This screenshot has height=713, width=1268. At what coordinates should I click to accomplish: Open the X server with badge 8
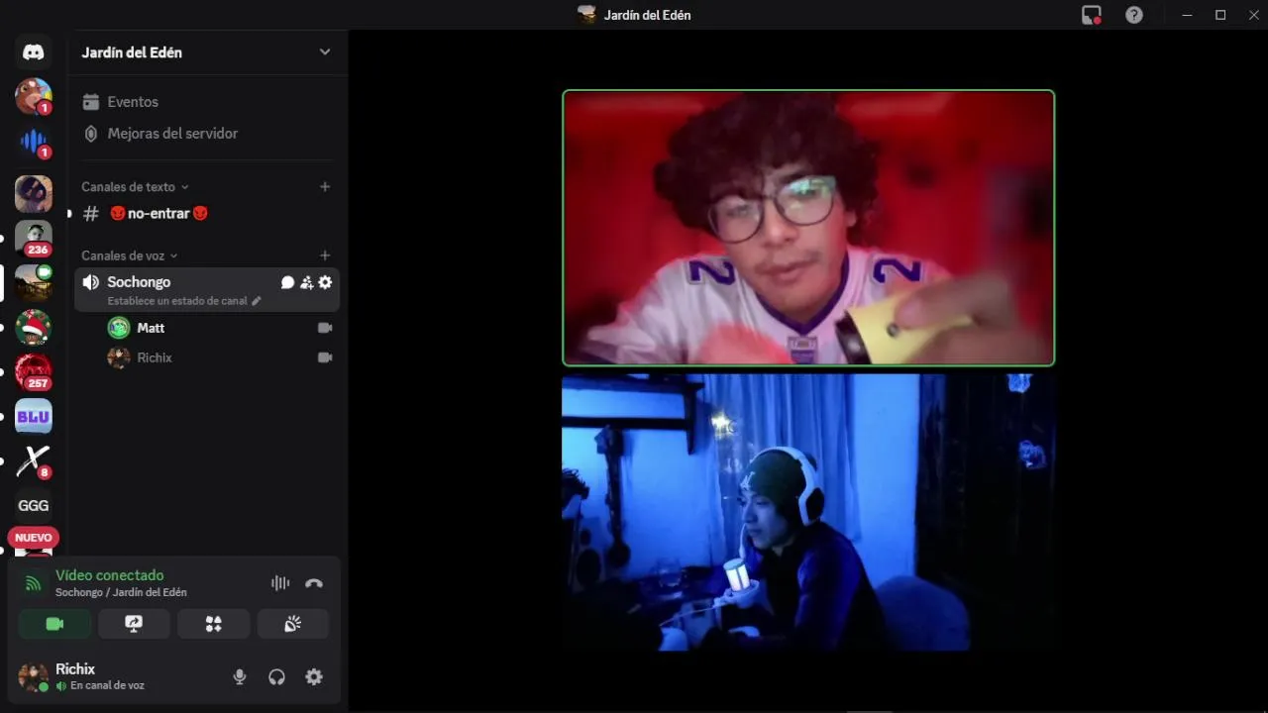click(34, 460)
